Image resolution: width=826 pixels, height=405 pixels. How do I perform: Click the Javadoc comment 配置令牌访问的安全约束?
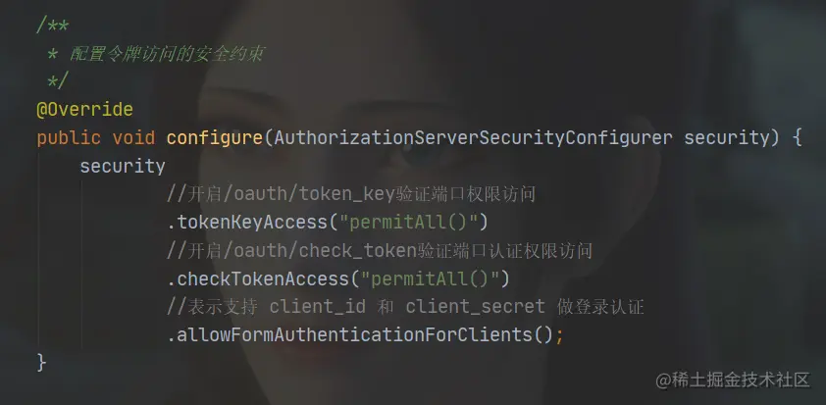[x=167, y=53]
